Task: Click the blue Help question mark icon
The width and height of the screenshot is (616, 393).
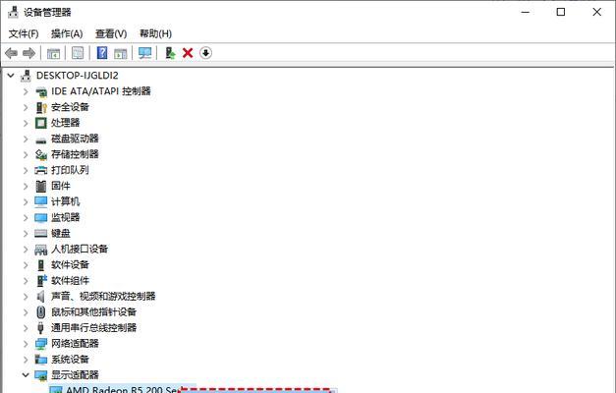Action: pyautogui.click(x=102, y=53)
